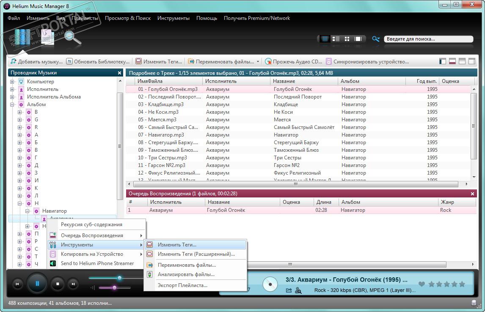Switch to details list view icon
Screen dimensions: 485x312
click(x=325, y=39)
